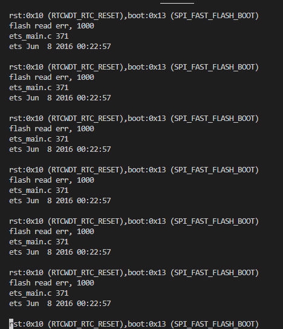Click the first 'flash read err, 1000' line
The height and width of the screenshot is (329, 283).
(51, 26)
